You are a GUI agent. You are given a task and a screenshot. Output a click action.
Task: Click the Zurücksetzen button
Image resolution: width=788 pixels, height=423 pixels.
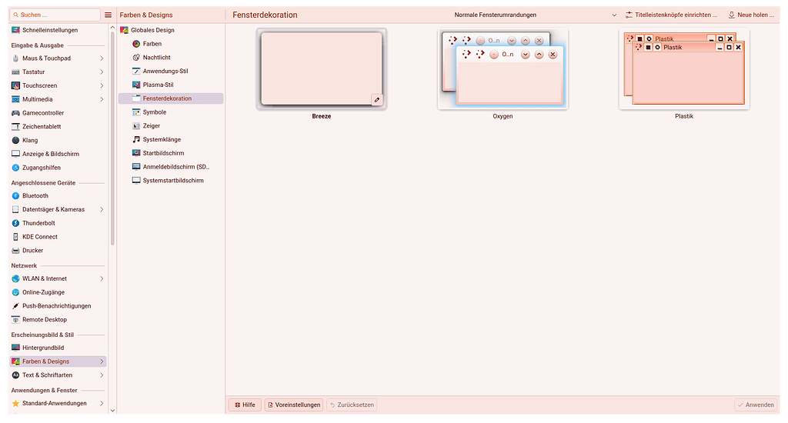[352, 405]
